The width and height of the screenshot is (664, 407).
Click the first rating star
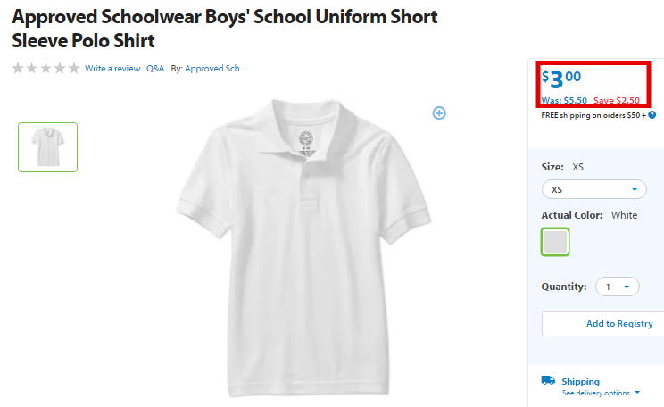click(18, 68)
